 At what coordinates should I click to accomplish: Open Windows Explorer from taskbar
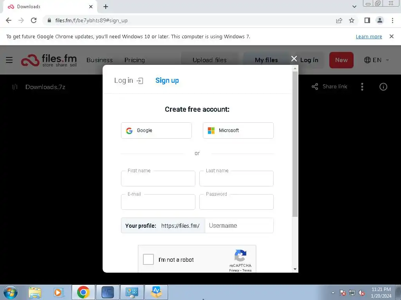point(35,292)
